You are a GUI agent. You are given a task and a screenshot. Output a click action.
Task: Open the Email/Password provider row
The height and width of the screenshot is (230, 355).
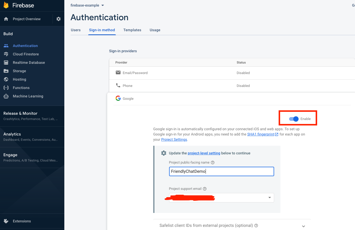point(135,73)
